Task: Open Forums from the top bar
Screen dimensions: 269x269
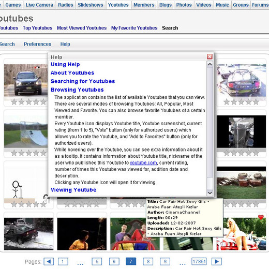Action: click(x=260, y=5)
